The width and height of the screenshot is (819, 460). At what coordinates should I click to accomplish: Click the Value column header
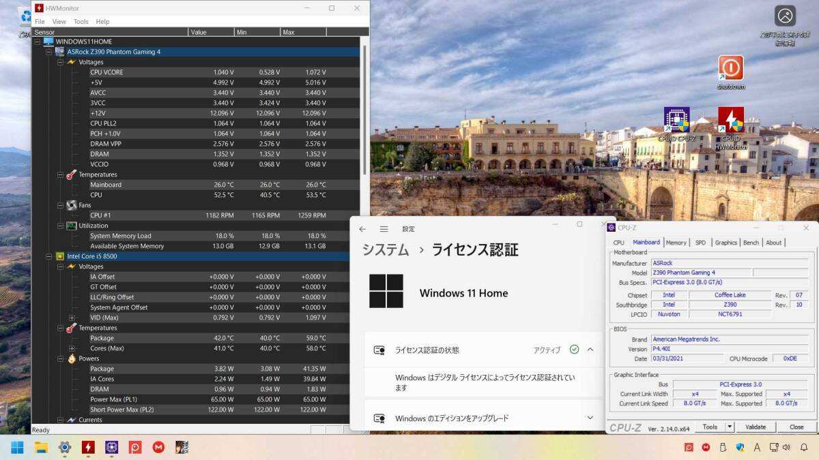(211, 32)
